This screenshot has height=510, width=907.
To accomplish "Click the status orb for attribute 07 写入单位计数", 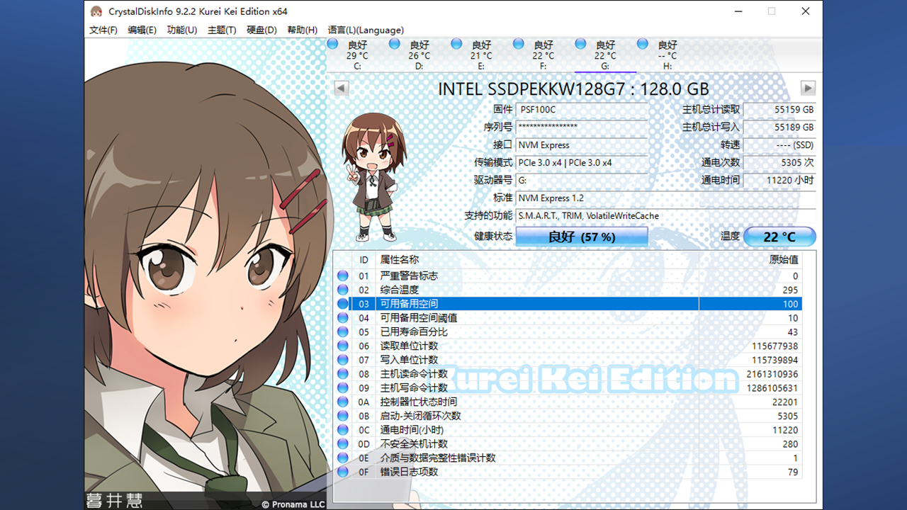I will click(343, 360).
